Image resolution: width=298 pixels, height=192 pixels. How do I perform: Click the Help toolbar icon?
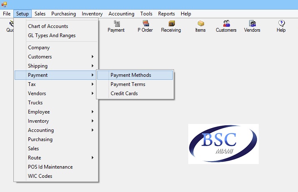point(281,26)
